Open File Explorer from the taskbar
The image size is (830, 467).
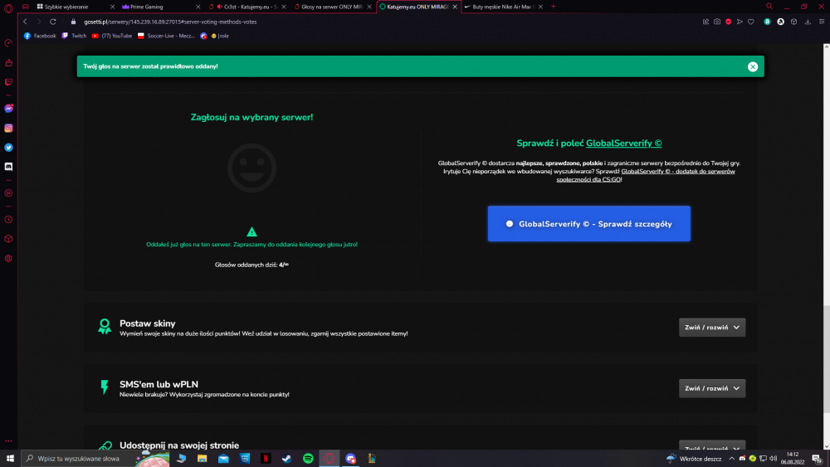pyautogui.click(x=203, y=459)
